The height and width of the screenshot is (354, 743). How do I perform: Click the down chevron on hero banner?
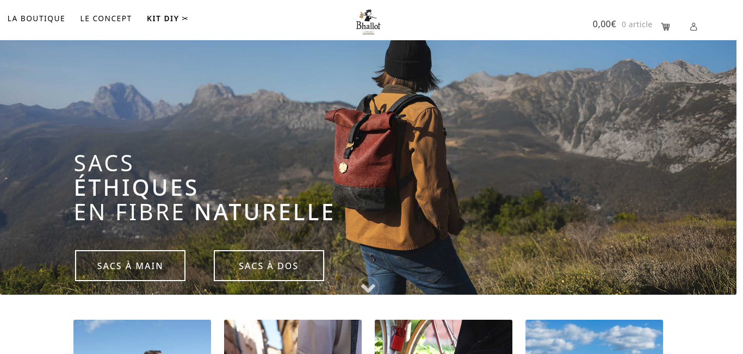point(368,288)
